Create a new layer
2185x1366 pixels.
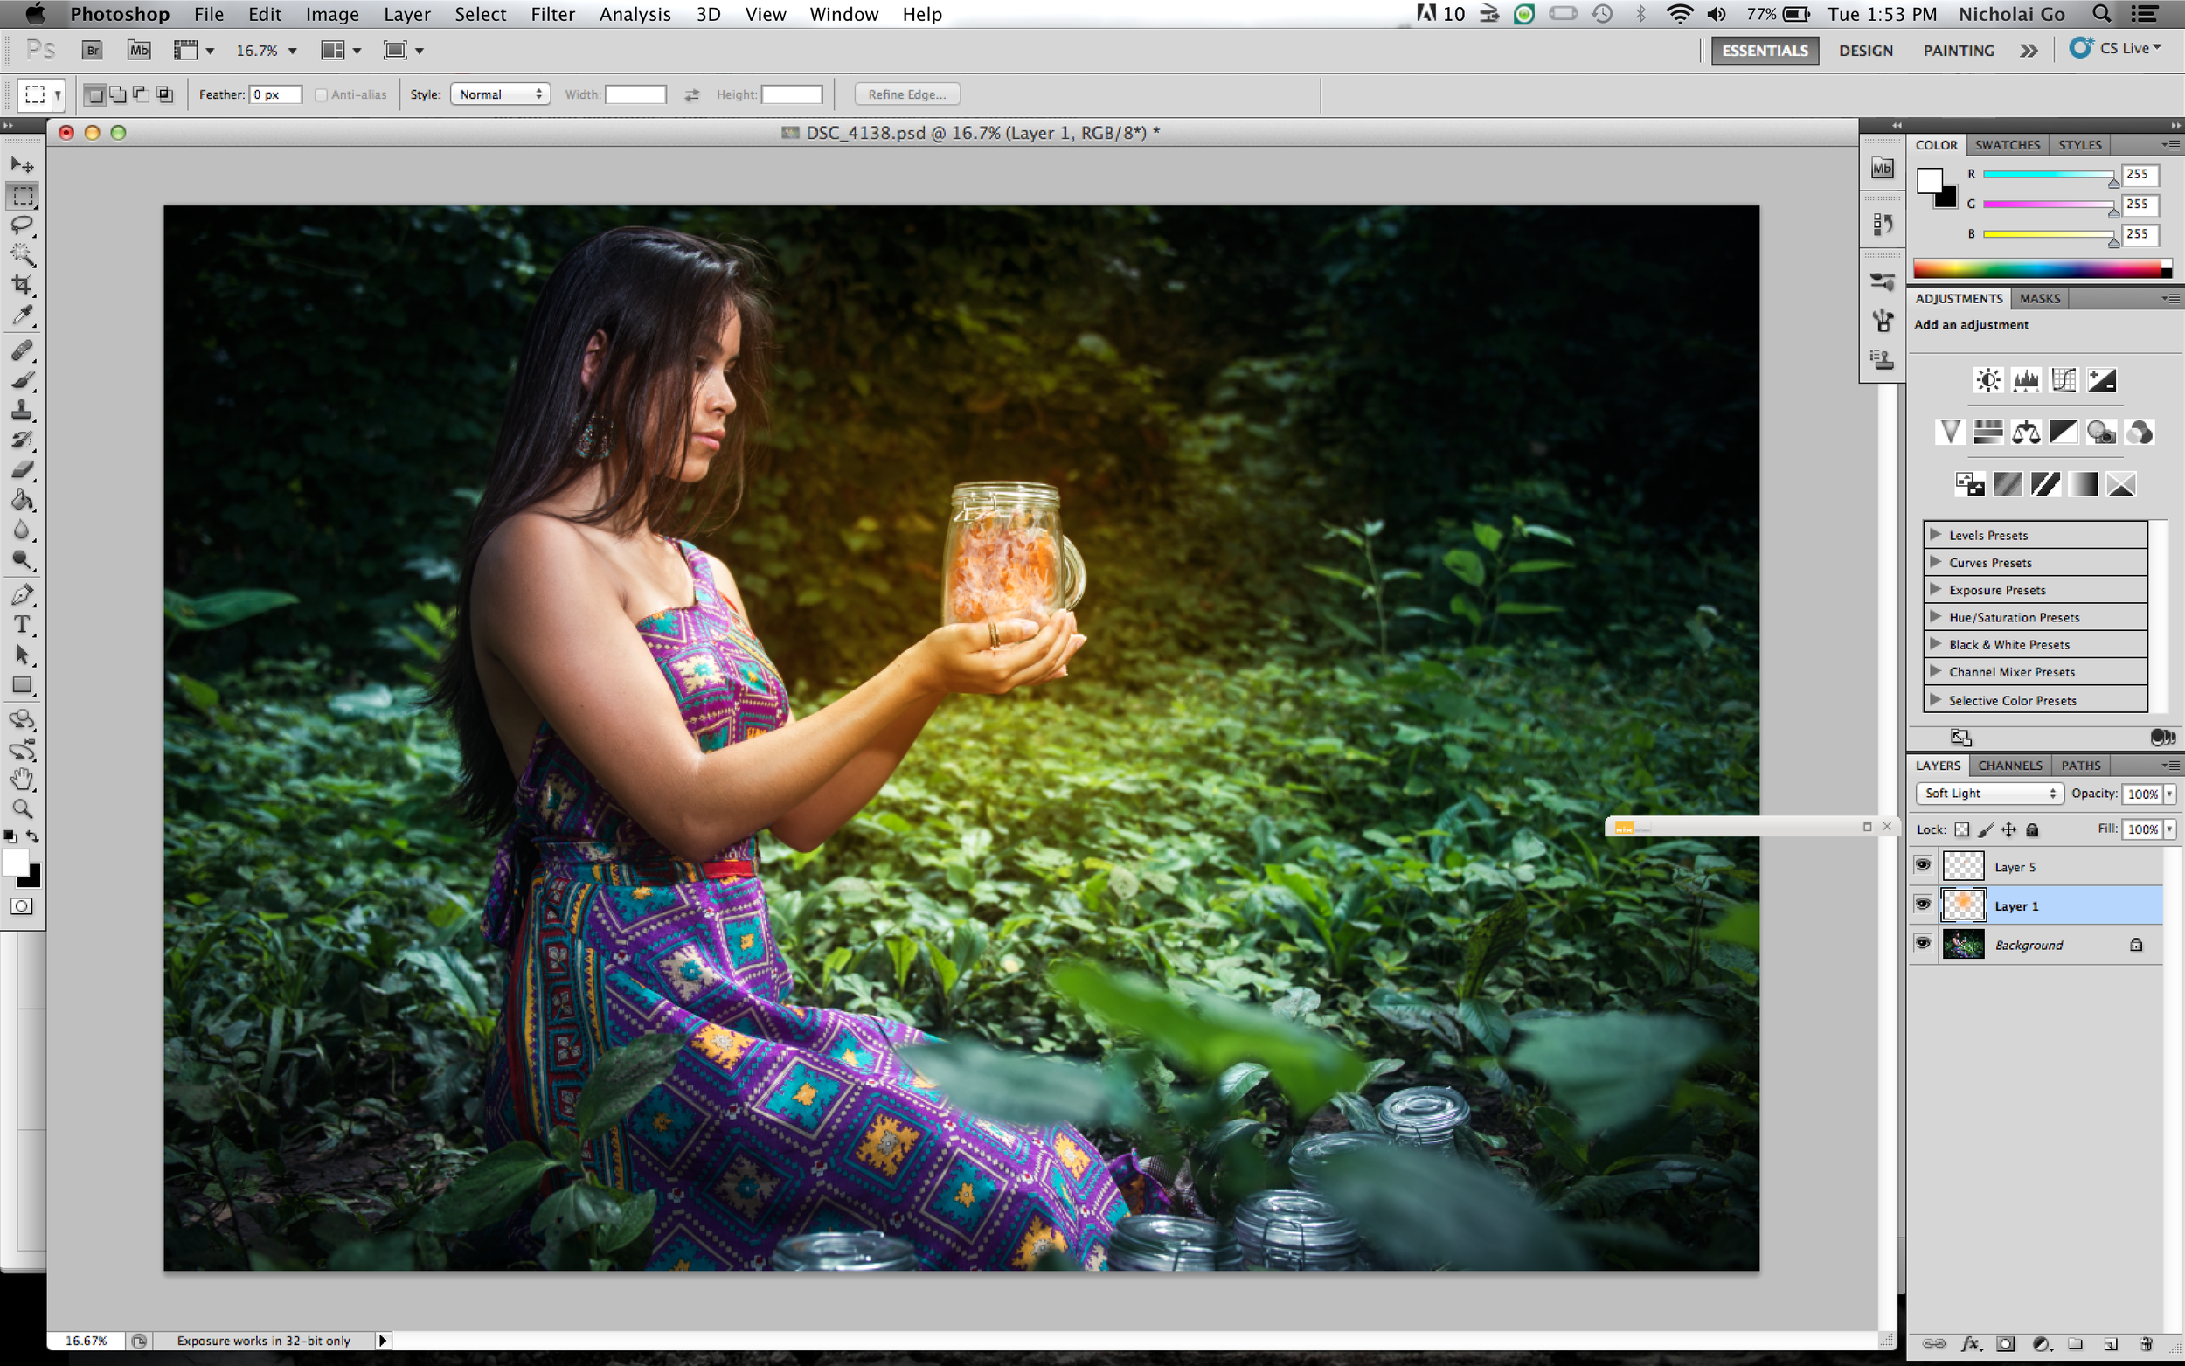point(2110,1343)
